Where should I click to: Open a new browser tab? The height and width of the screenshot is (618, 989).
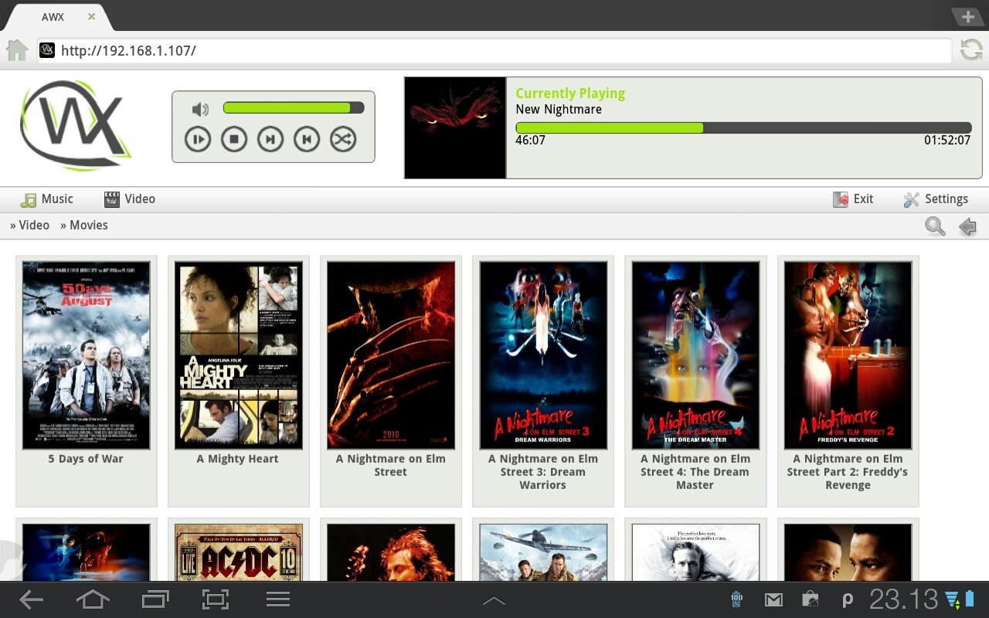[968, 17]
